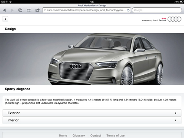184x138 pixels.
Task: Reload the page with refresh icon
Action: (128, 10)
